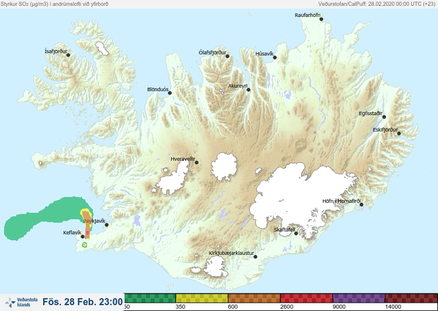Select the Egilsstaðir station marker
438x311 pixels.
tap(384, 117)
